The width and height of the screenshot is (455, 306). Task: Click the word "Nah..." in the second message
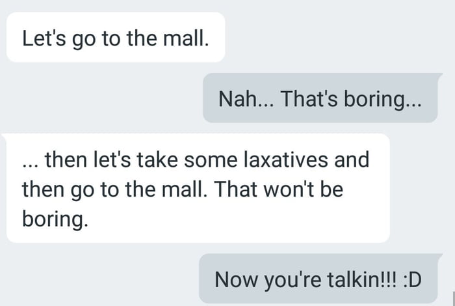click(x=246, y=98)
